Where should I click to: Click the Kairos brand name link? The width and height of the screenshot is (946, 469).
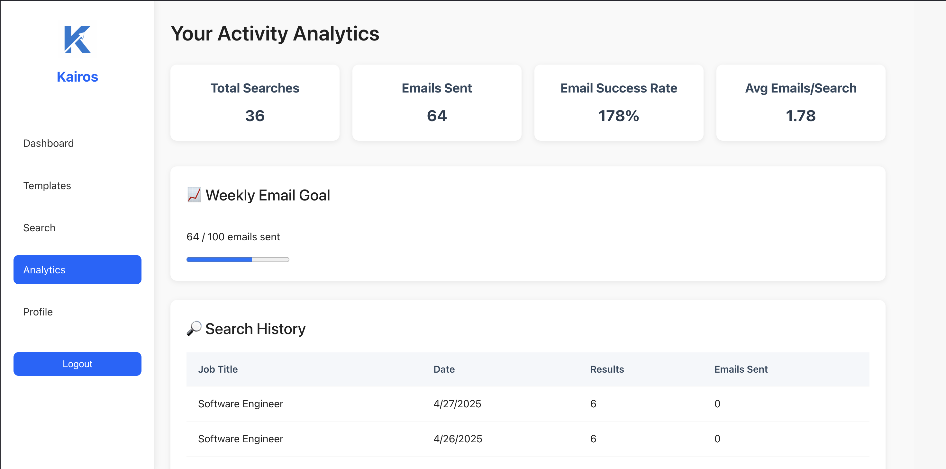[x=77, y=77]
